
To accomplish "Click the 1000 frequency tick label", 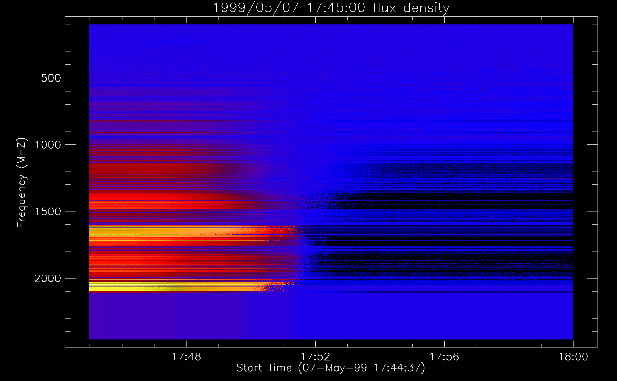I will [x=48, y=145].
